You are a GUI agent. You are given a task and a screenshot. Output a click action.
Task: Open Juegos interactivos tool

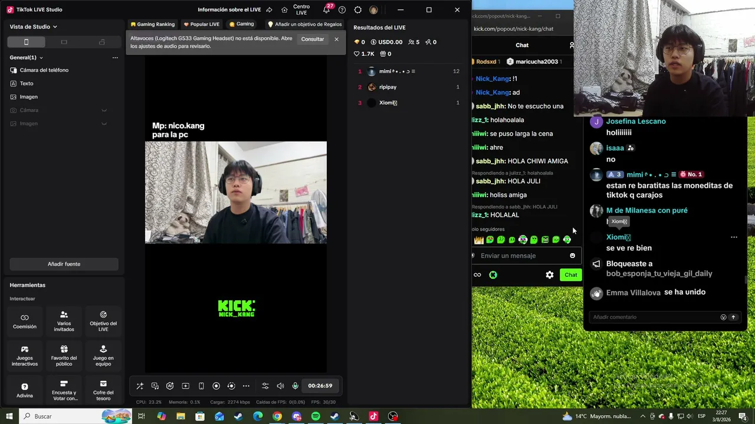(25, 356)
